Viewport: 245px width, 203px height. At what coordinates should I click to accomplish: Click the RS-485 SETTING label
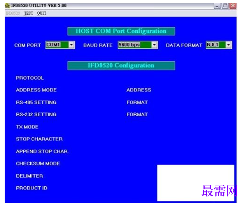[x=36, y=102]
